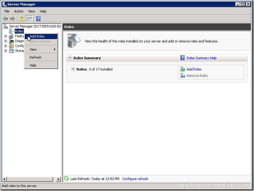Image resolution: width=254 pixels, height=191 pixels.
Task: Click the Add Roles icon in summary
Action: 183,69
